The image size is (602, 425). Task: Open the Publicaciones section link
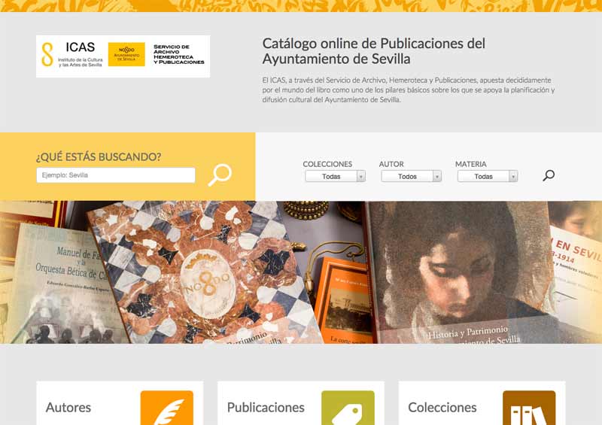coord(266,408)
